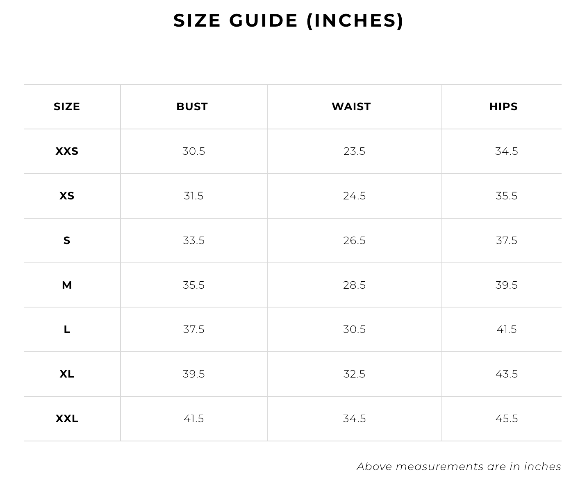Click the S hips value 37.5
This screenshot has height=493, width=587.
pyautogui.click(x=506, y=240)
